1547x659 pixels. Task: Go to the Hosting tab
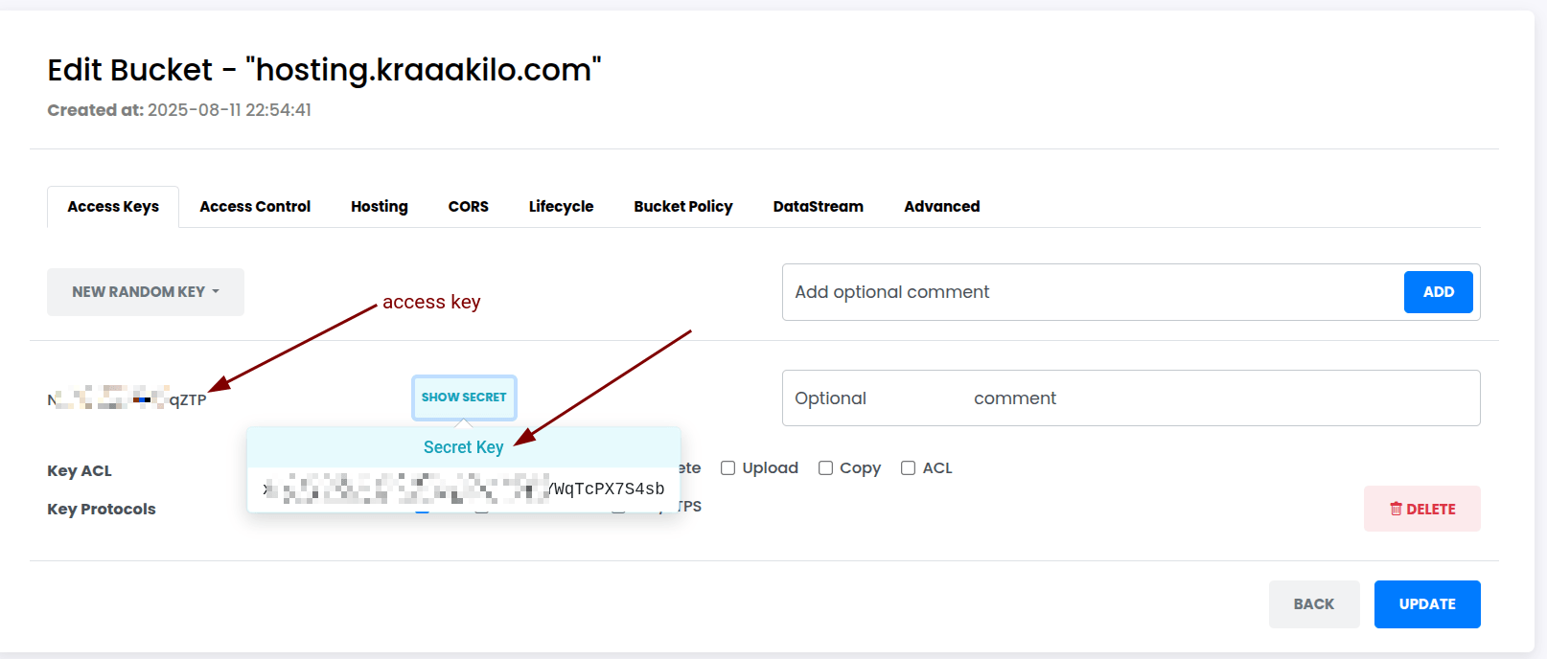[379, 207]
